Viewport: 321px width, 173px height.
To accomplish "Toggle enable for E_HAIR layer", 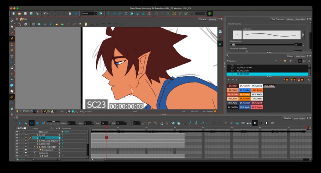I will coord(17,135).
